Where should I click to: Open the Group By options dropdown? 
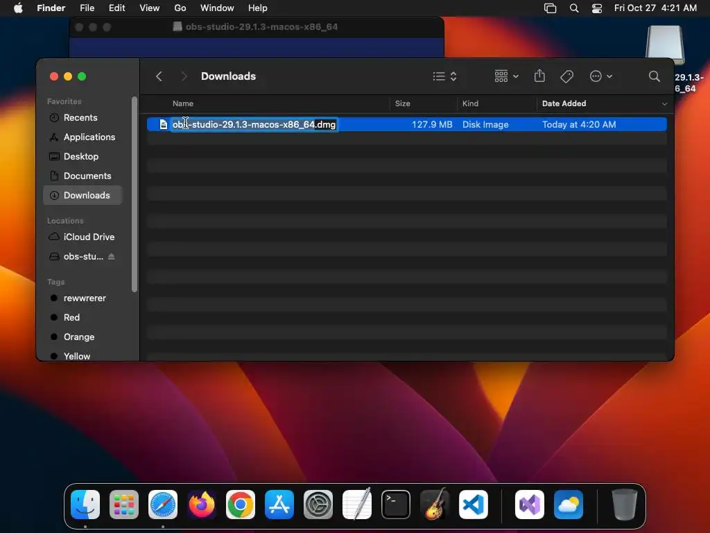(x=506, y=76)
